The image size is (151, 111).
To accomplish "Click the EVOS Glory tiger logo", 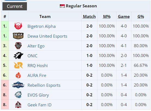I will [x=18, y=95].
